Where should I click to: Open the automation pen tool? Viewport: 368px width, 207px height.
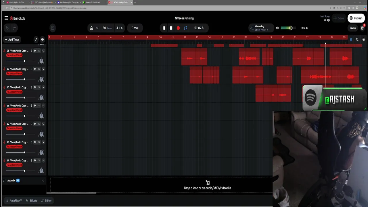(36, 39)
